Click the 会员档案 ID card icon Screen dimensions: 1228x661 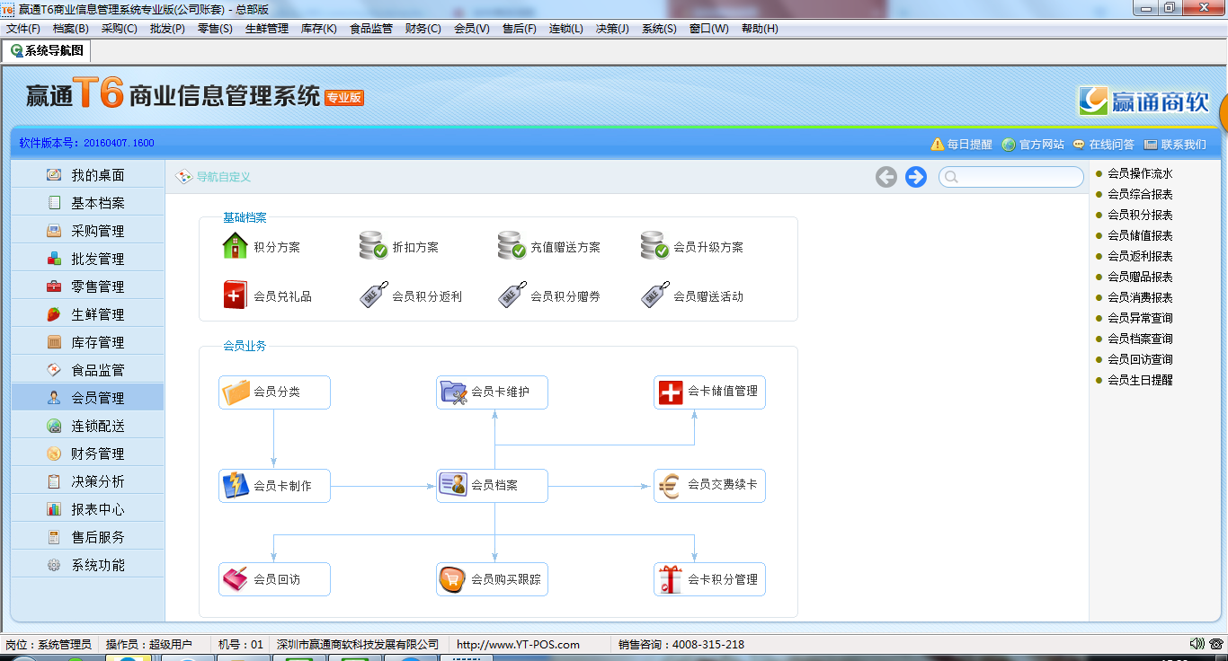(x=453, y=486)
